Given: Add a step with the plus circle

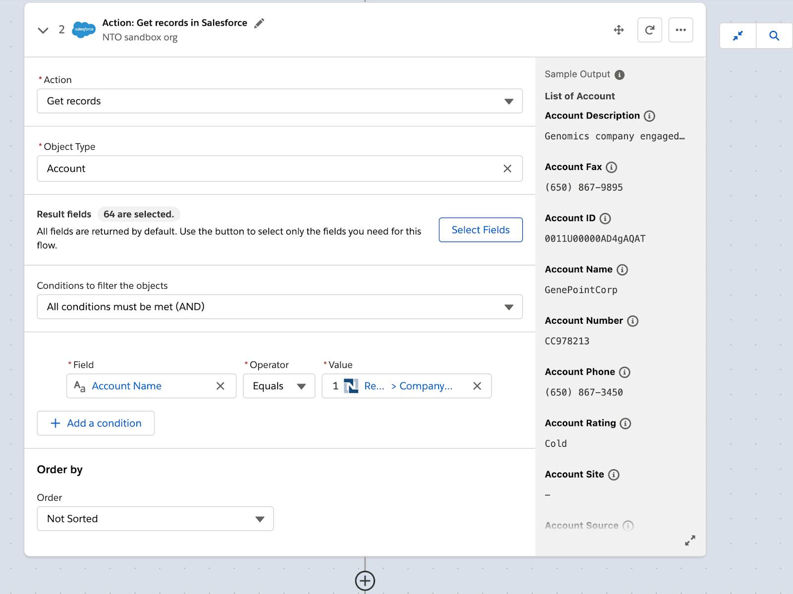Looking at the screenshot, I should [x=365, y=581].
